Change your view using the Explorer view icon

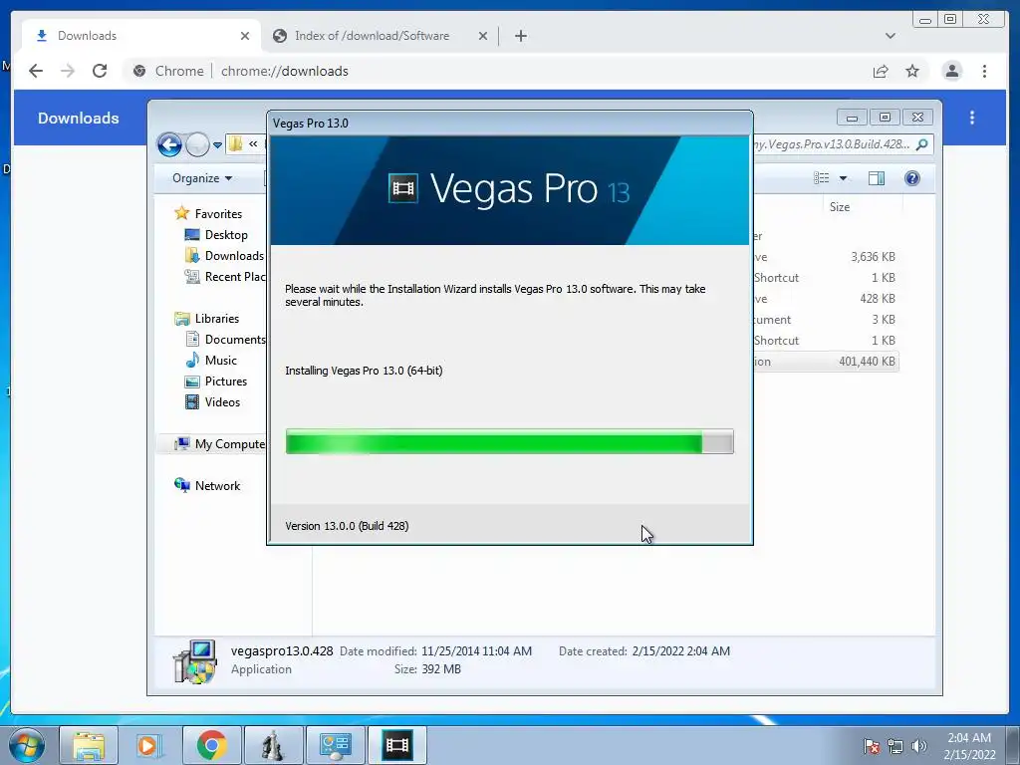822,178
